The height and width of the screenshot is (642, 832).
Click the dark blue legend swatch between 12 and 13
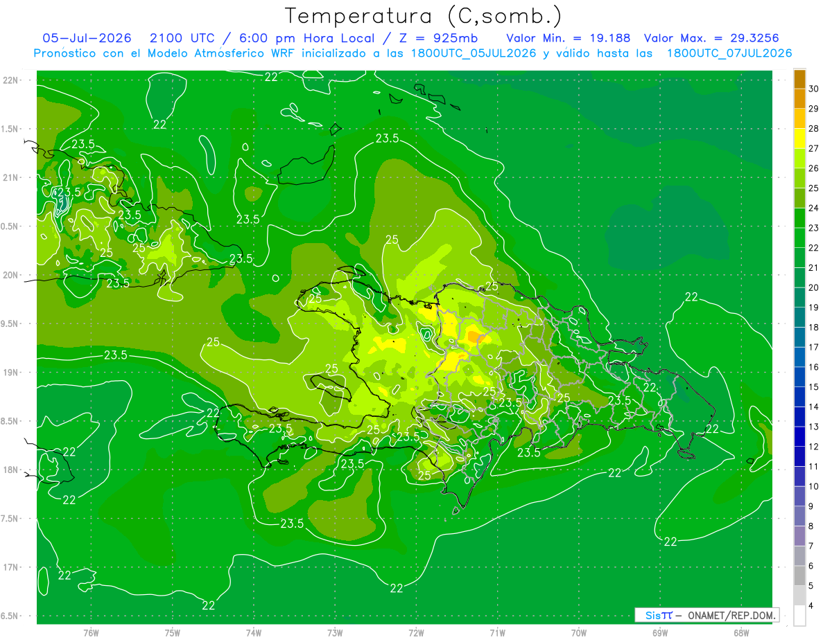click(799, 436)
